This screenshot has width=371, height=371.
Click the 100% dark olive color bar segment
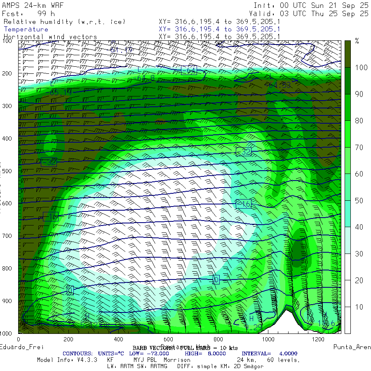click(348, 54)
